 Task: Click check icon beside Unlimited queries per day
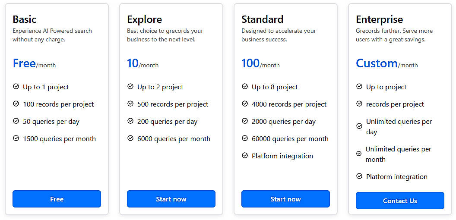click(359, 126)
